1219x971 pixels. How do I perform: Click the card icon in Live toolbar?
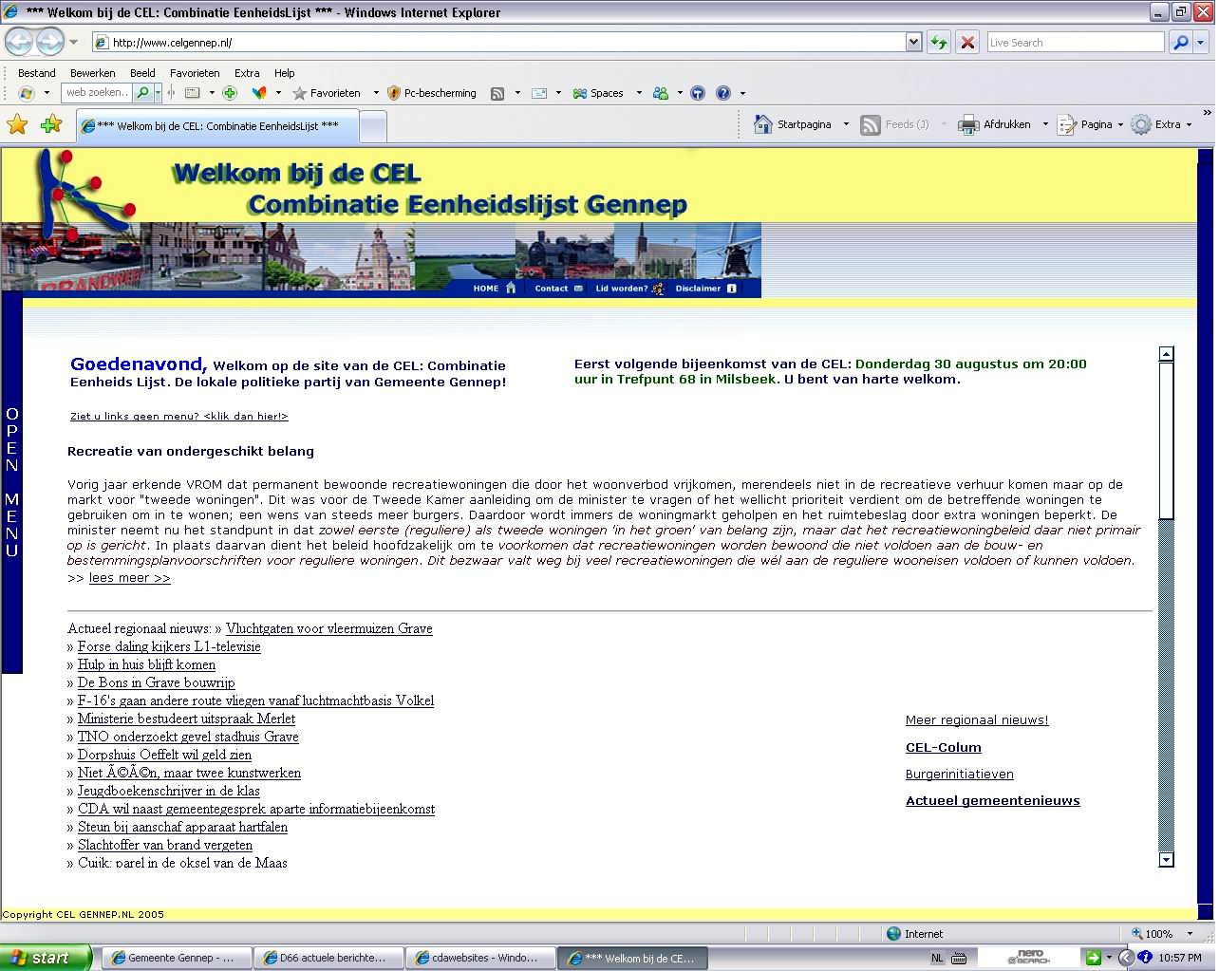pyautogui.click(x=193, y=93)
